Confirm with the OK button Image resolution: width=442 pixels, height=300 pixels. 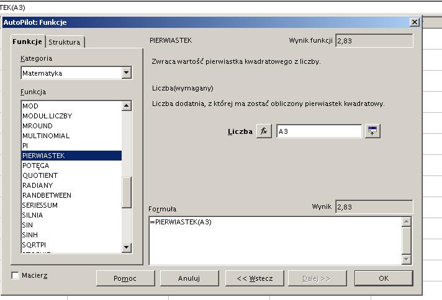(x=384, y=278)
